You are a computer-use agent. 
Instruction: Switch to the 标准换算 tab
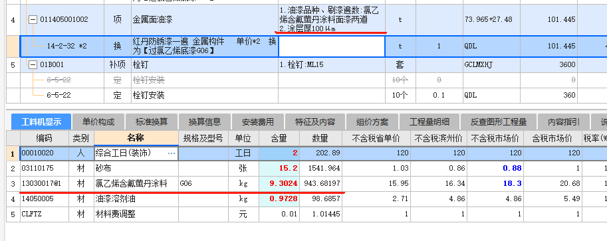[152, 122]
